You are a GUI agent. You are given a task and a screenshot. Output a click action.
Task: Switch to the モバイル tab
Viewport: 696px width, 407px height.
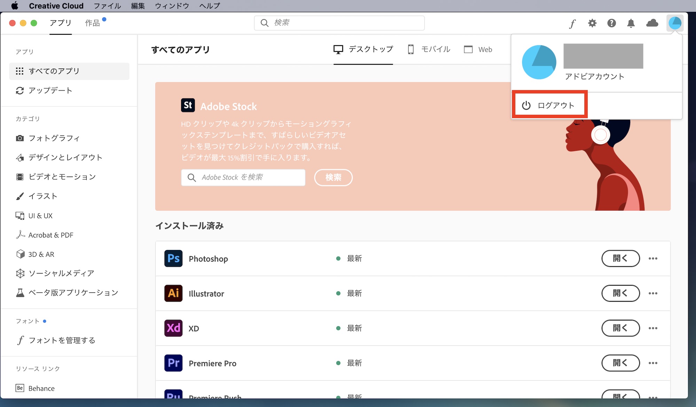pyautogui.click(x=429, y=49)
